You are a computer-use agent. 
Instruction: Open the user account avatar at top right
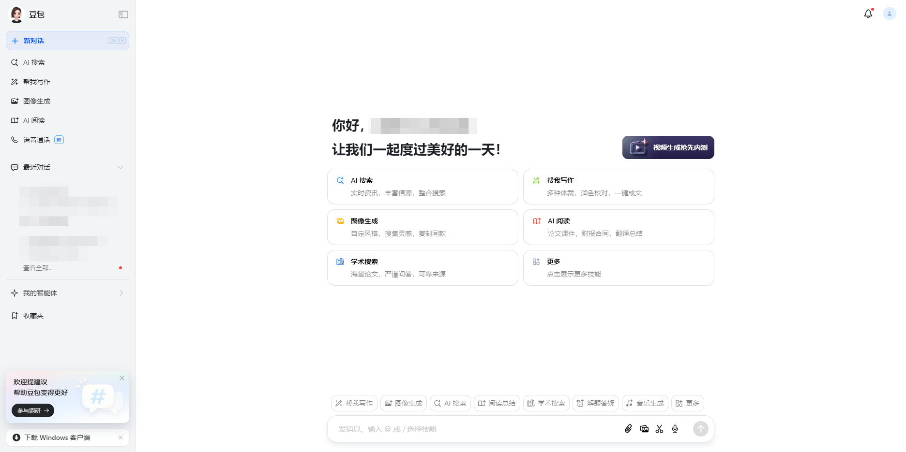[x=889, y=14]
